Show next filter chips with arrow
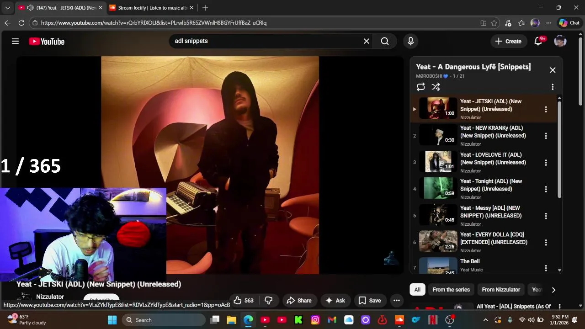The image size is (585, 329). point(553,290)
